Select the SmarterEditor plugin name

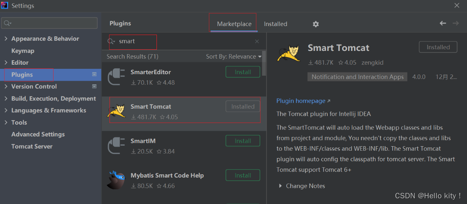coord(151,72)
